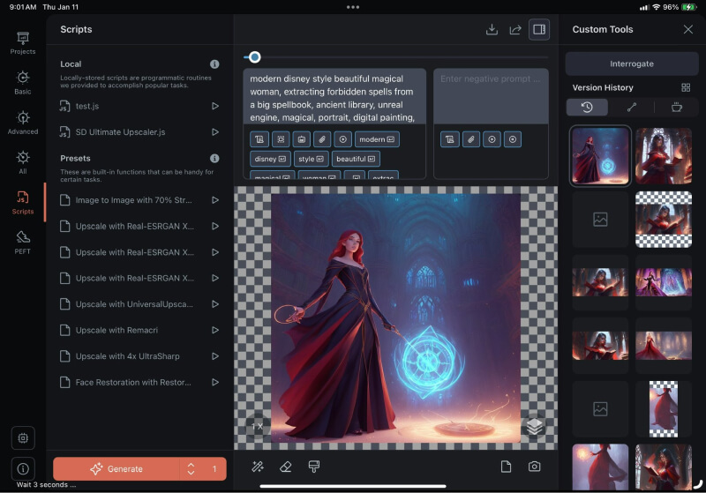Switch to the PEFT tab
Viewport: 706px width, 493px height.
(23, 240)
